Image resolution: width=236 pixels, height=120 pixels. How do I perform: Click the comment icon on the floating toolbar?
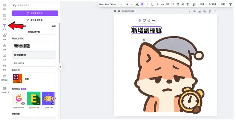click(x=144, y=21)
